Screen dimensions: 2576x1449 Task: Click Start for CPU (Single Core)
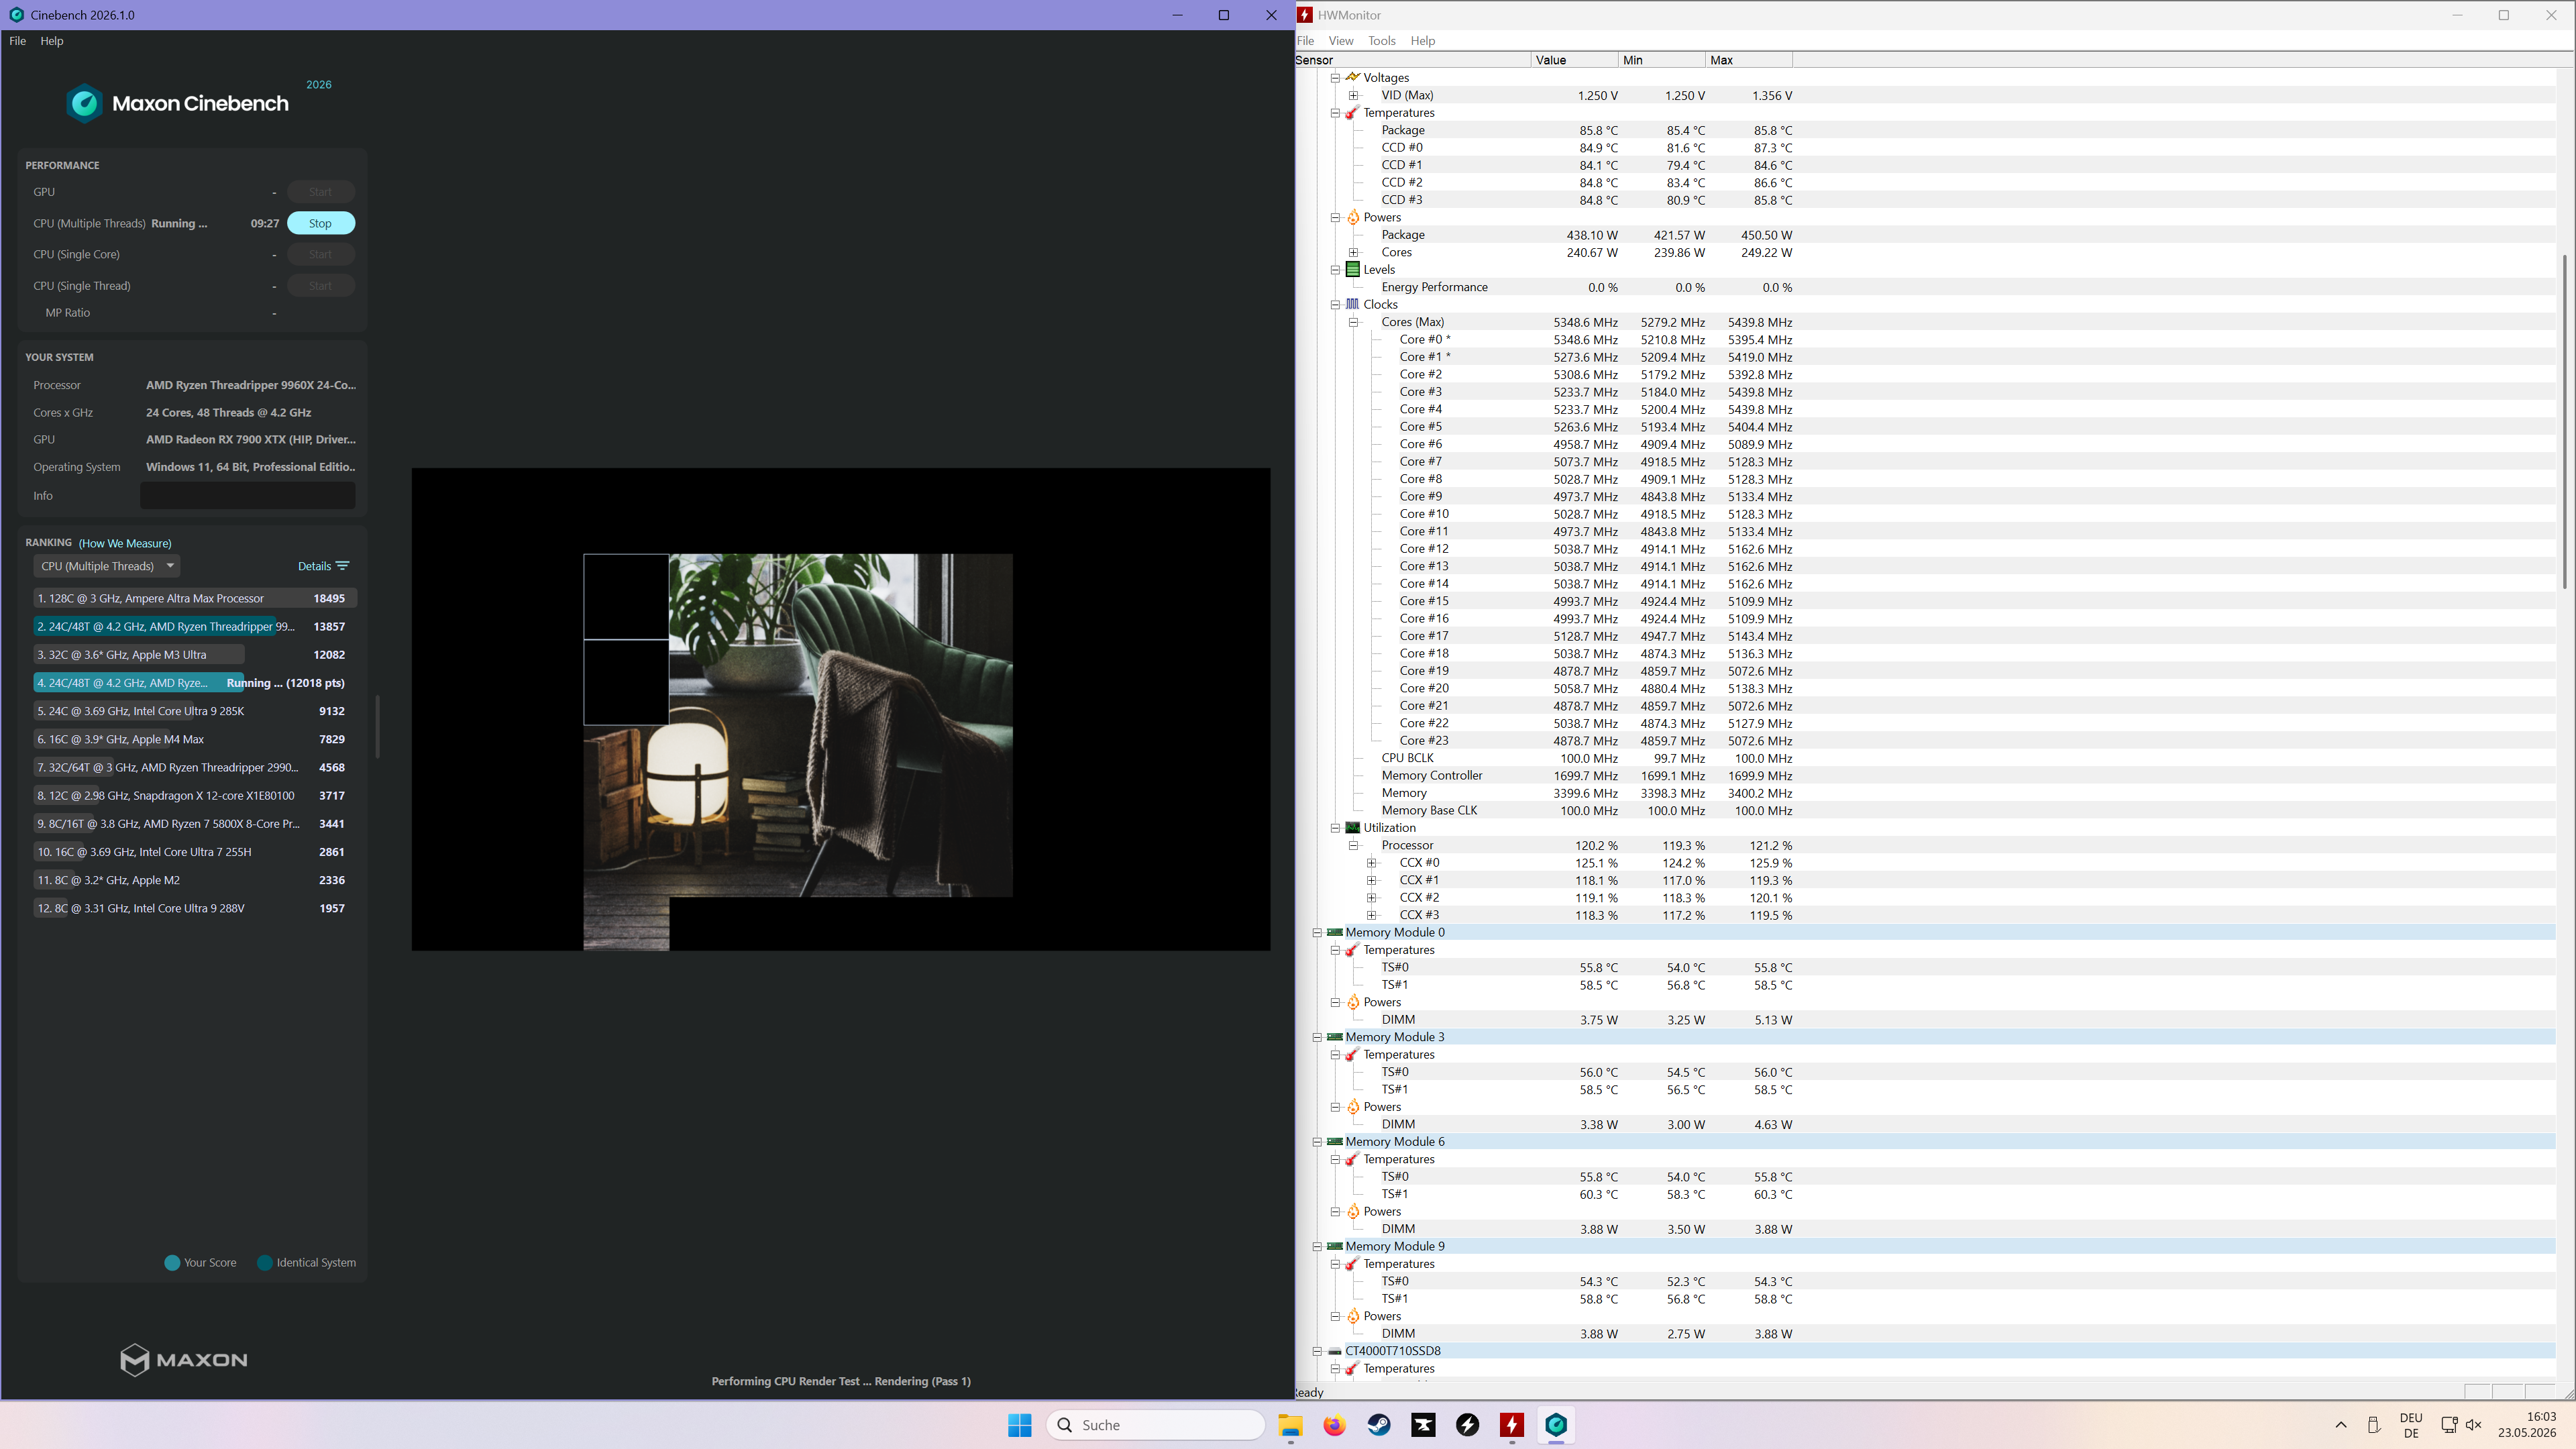(320, 254)
